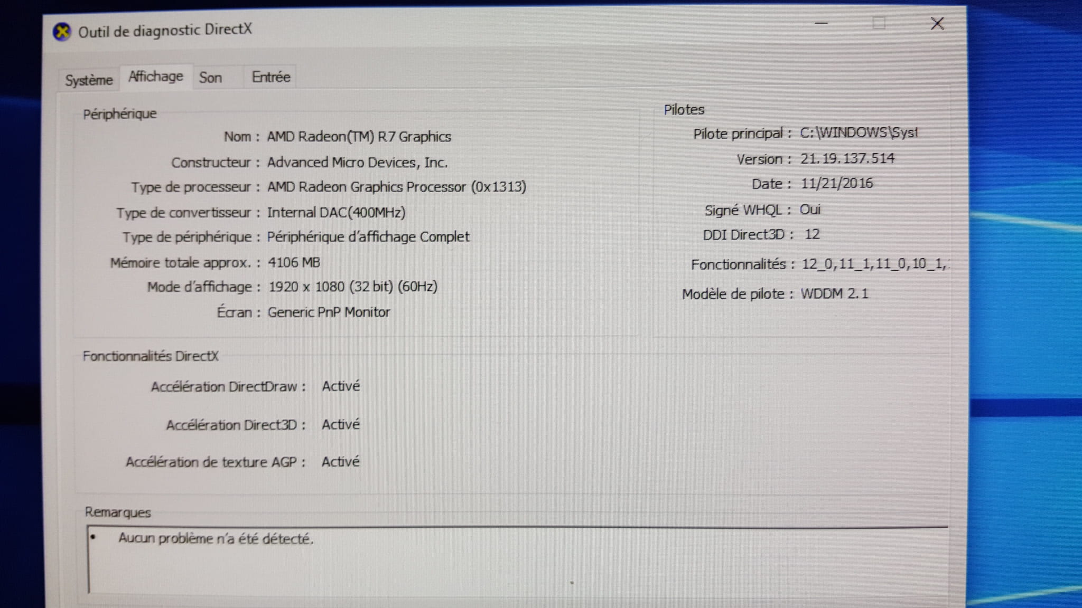
Task: Select the text 'AMD Radeon(TM) R7 Graphics'
Action: coord(359,137)
